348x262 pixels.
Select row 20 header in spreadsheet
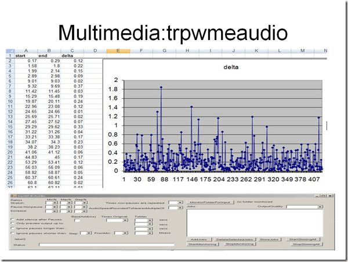coord(10,152)
